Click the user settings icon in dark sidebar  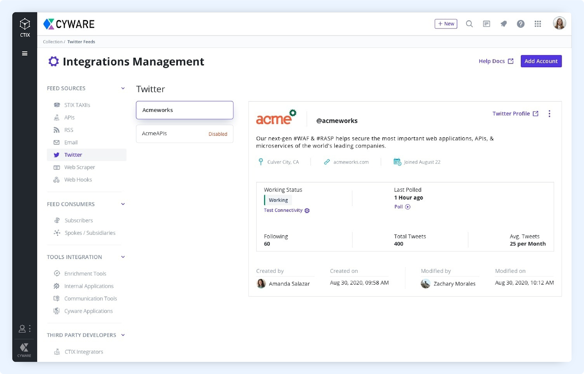[x=22, y=329]
